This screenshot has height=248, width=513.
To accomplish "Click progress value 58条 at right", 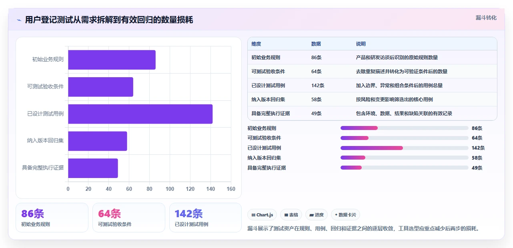I will coord(477,158).
